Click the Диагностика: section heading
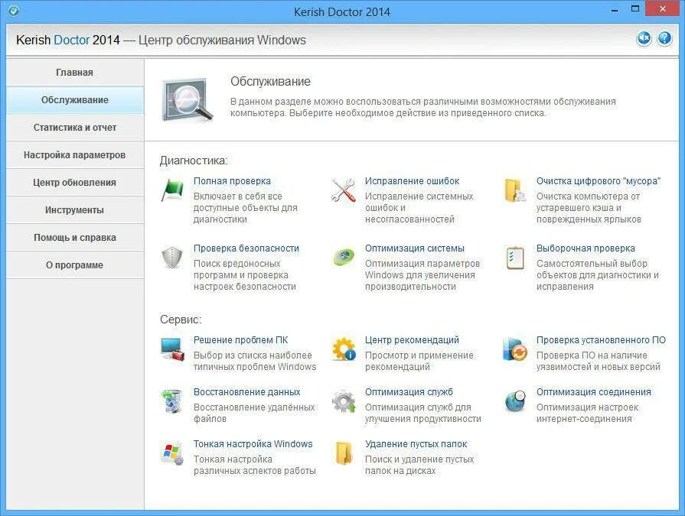The image size is (685, 516). 194,161
